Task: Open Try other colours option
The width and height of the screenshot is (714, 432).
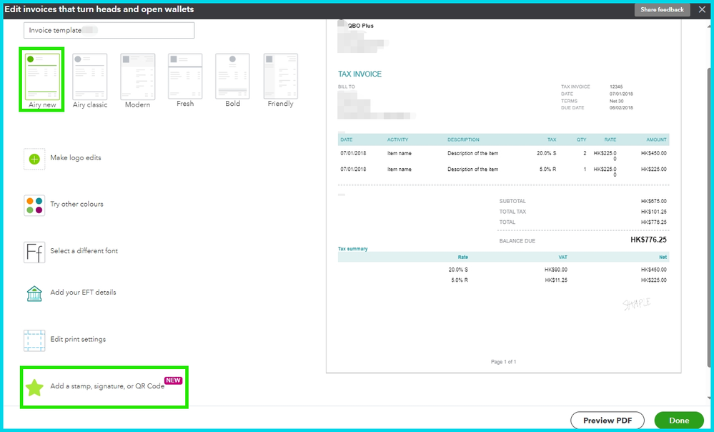Action: [x=76, y=204]
